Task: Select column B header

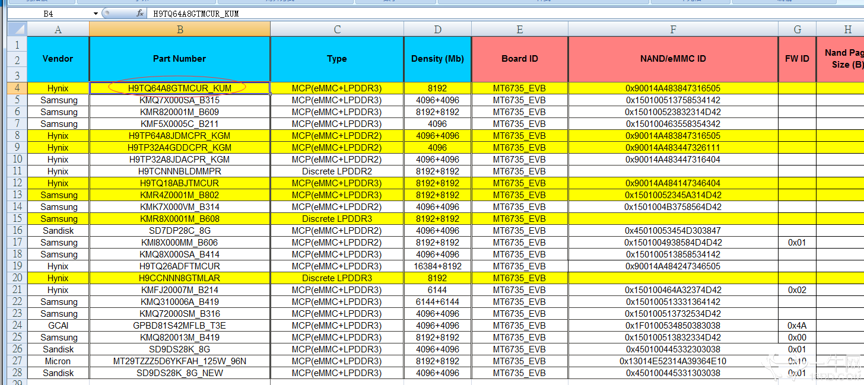Action: pos(180,29)
